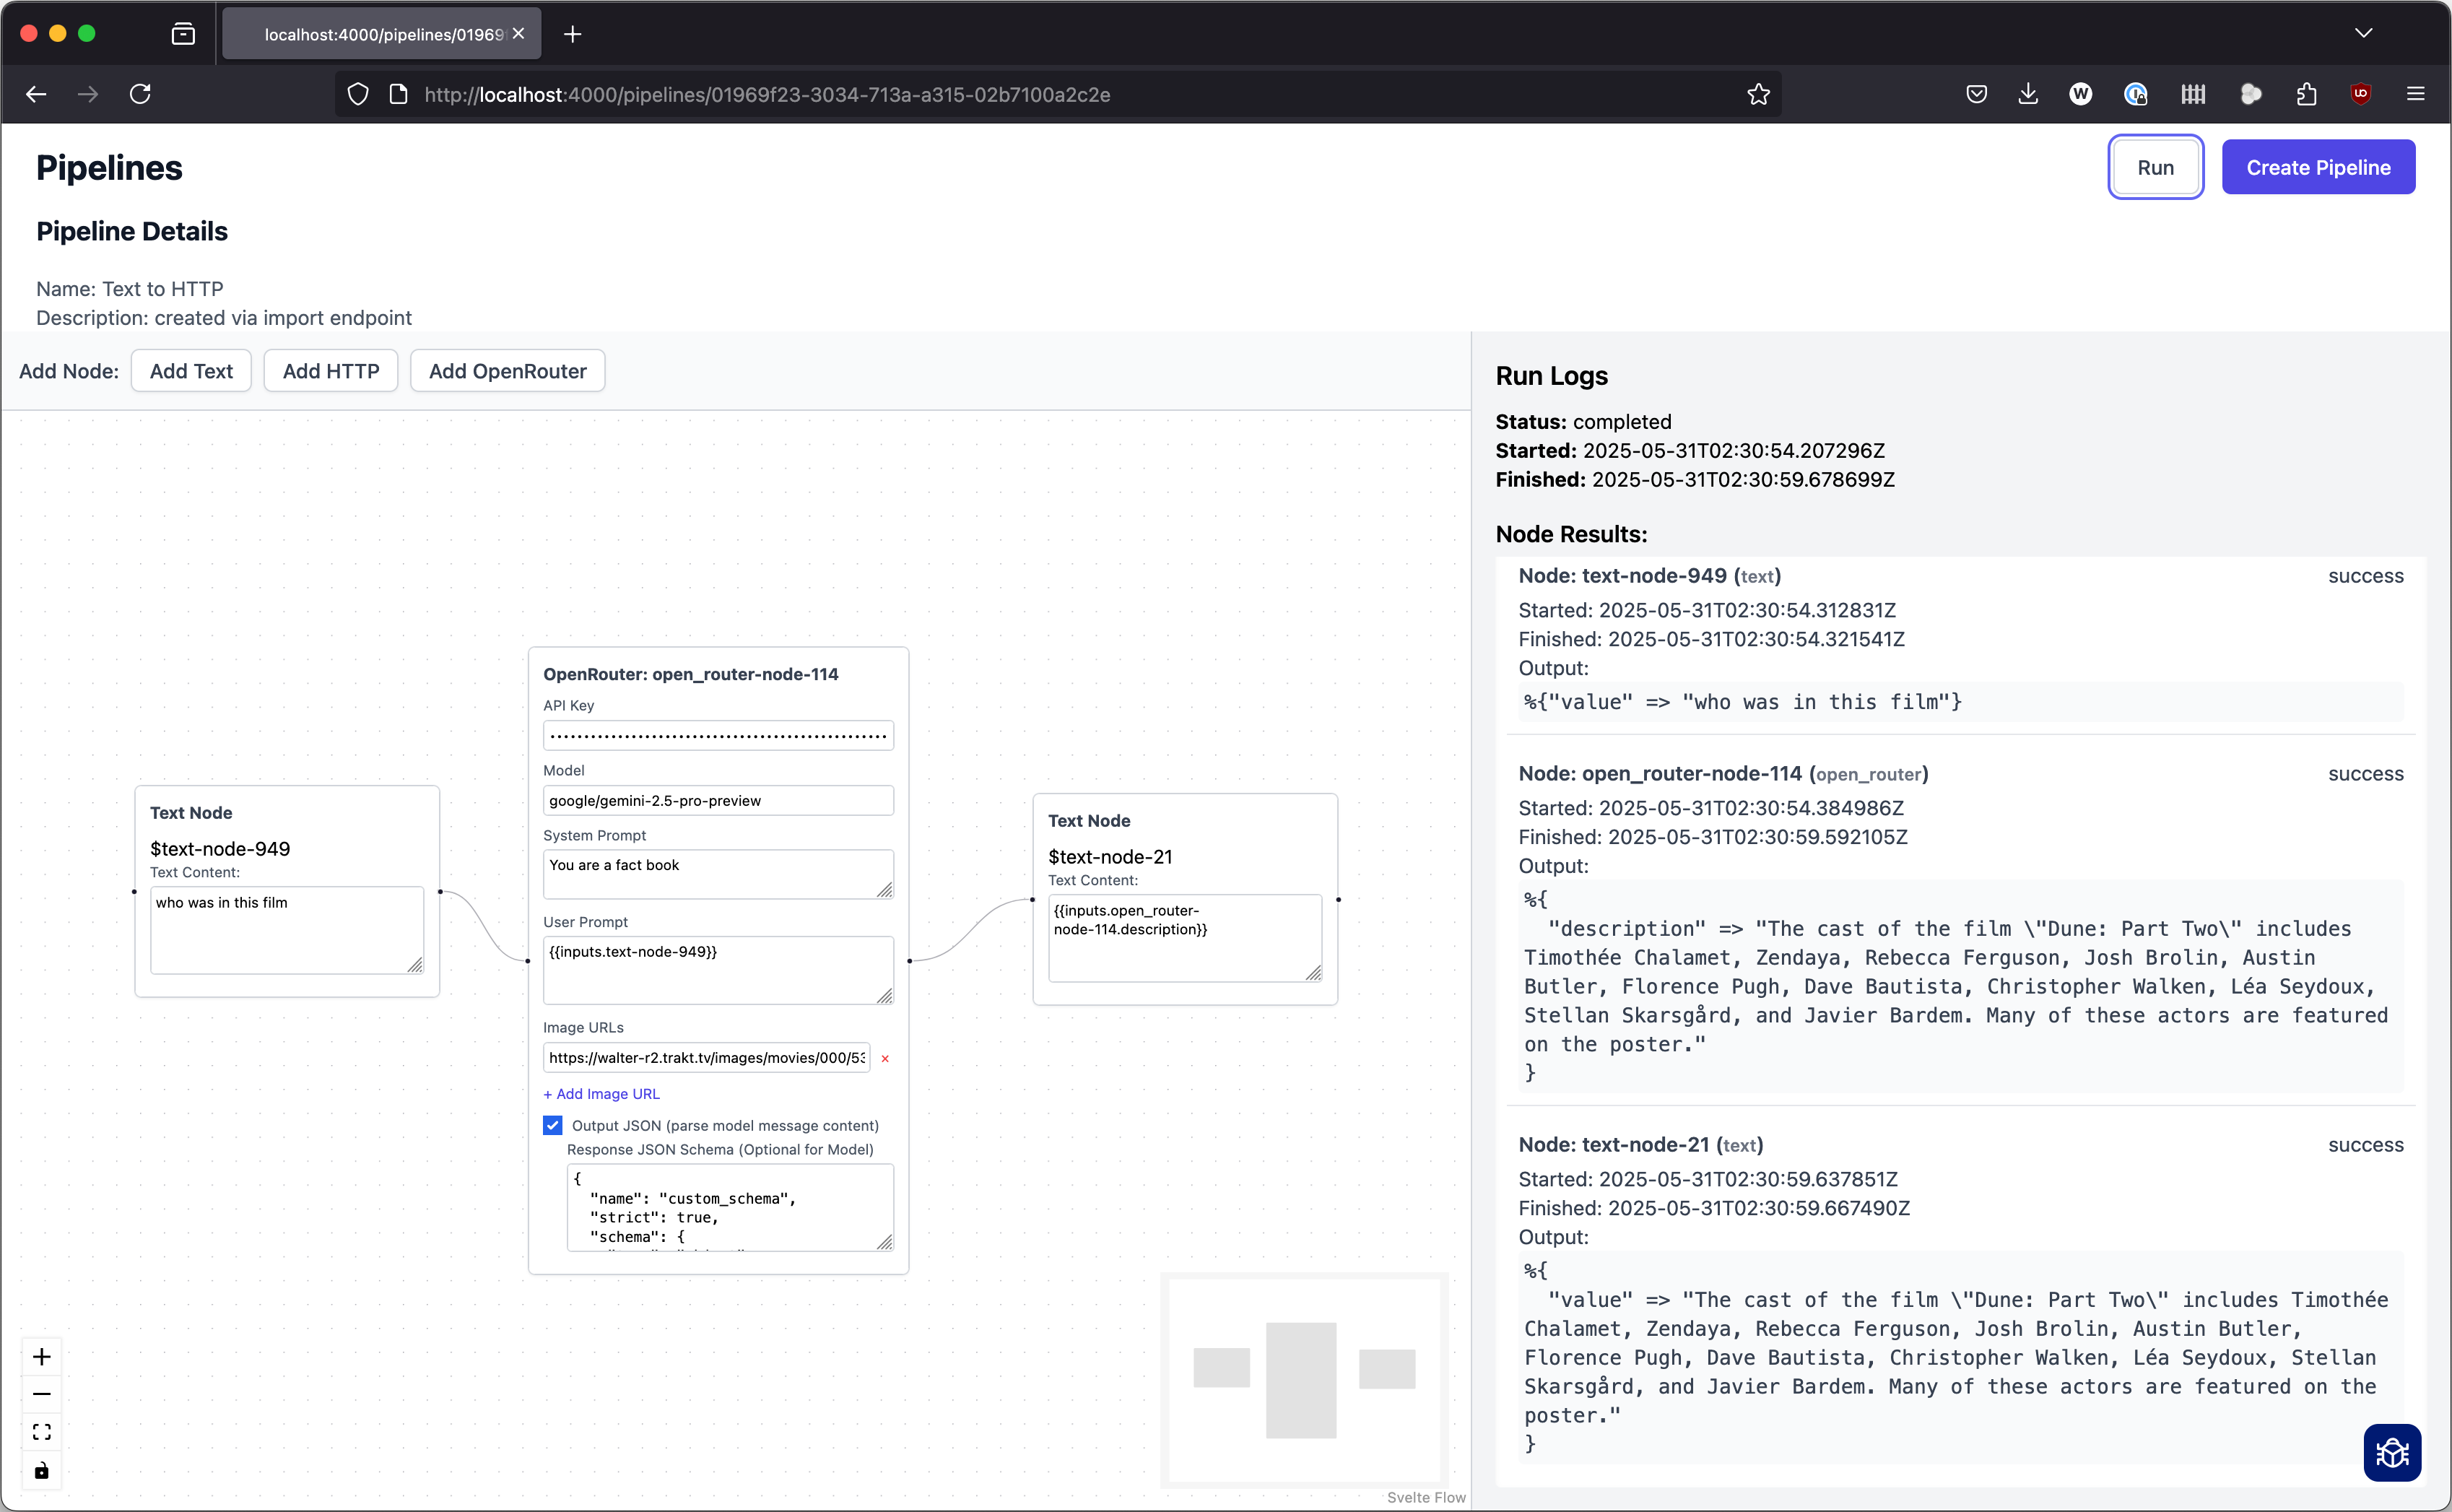The height and width of the screenshot is (1512, 2452).
Task: Fit view of the flow canvas
Action: [41, 1432]
